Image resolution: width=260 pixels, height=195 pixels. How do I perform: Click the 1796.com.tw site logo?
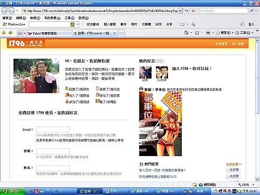(x=25, y=43)
